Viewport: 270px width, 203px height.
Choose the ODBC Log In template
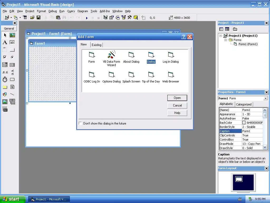[x=91, y=77]
